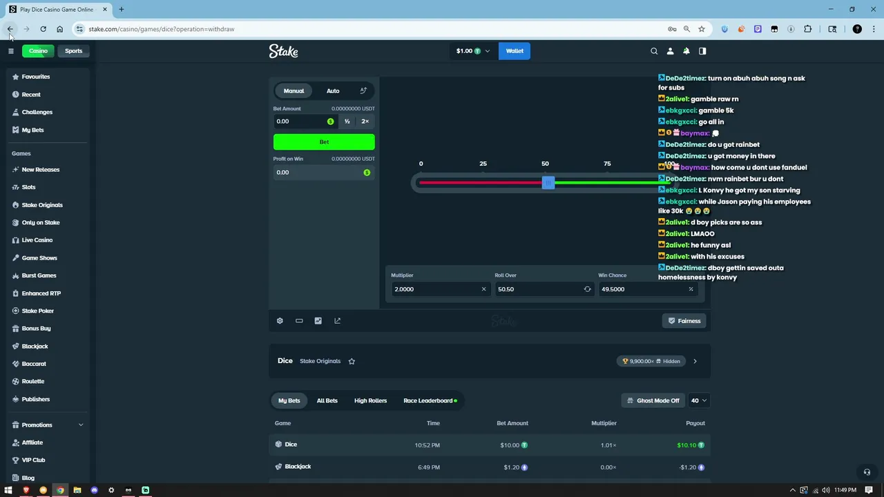Click the pop-out game icon

[337, 321]
